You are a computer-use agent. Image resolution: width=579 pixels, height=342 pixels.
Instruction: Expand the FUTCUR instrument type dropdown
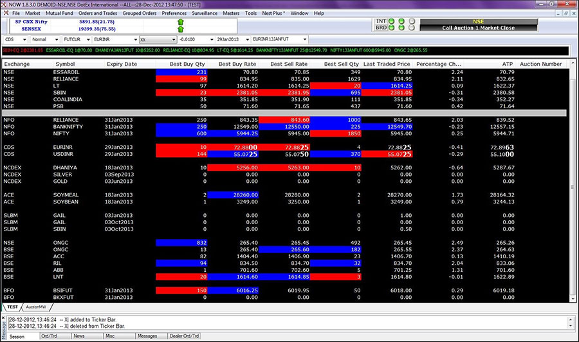tap(87, 39)
